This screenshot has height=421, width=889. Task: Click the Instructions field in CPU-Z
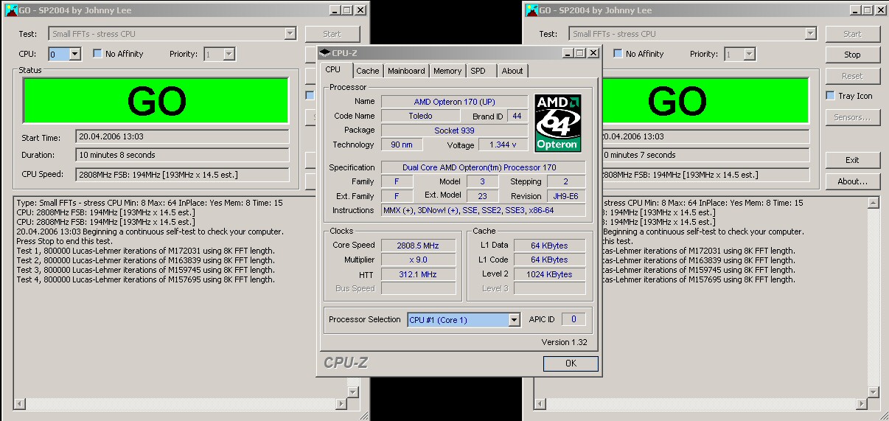coord(483,210)
